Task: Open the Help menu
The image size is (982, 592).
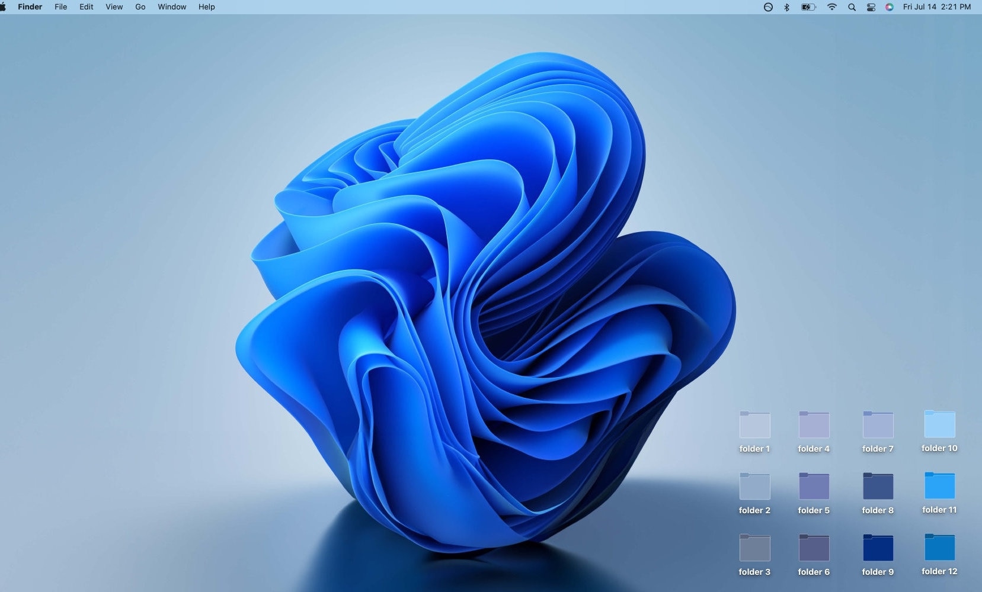Action: [206, 7]
